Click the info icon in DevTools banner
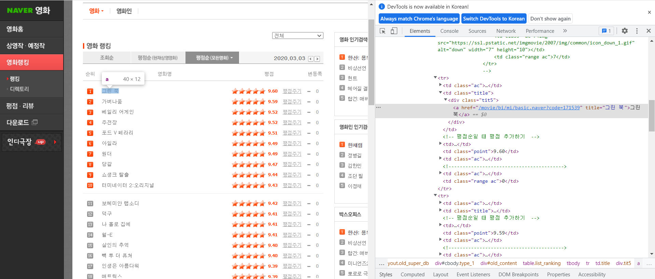The image size is (655, 279). pos(382,6)
